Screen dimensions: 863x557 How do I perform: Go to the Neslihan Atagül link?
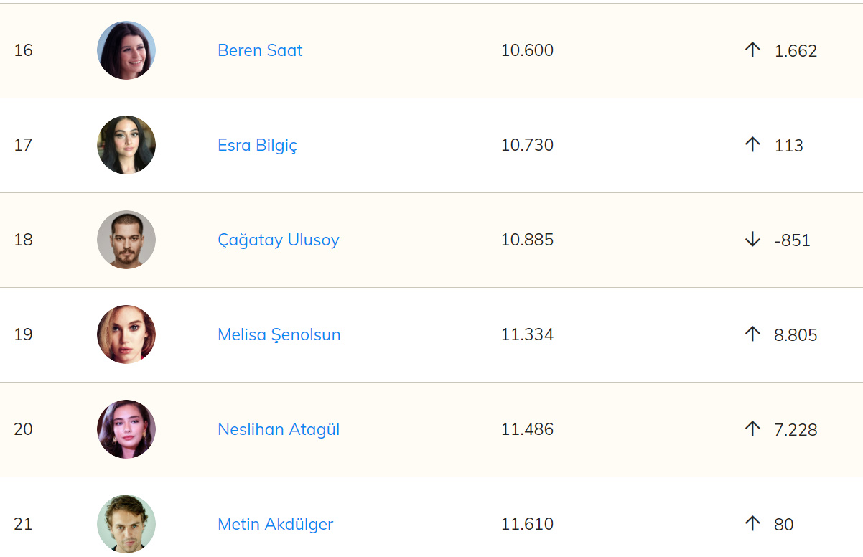tap(279, 429)
